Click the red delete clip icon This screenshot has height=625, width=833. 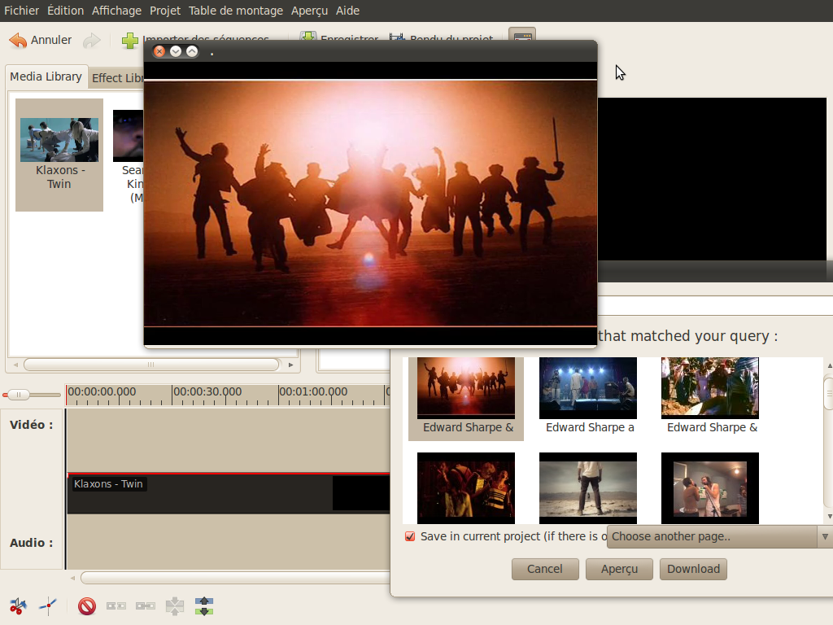tap(87, 605)
